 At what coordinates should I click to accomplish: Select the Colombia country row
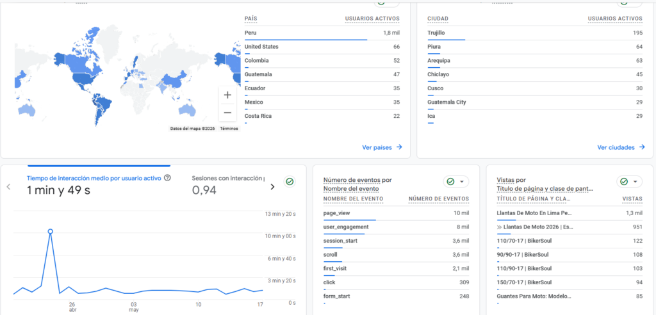pos(322,61)
